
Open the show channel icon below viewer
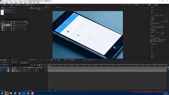[x=55, y=60]
